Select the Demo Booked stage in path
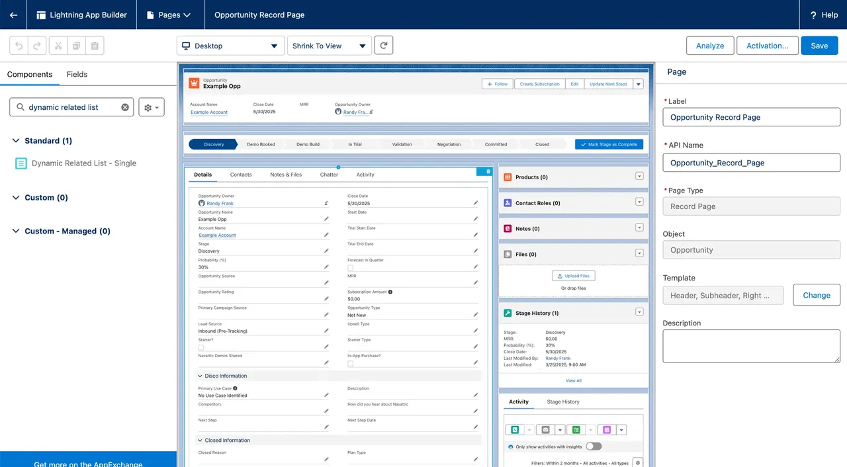847x467 pixels. pos(261,144)
